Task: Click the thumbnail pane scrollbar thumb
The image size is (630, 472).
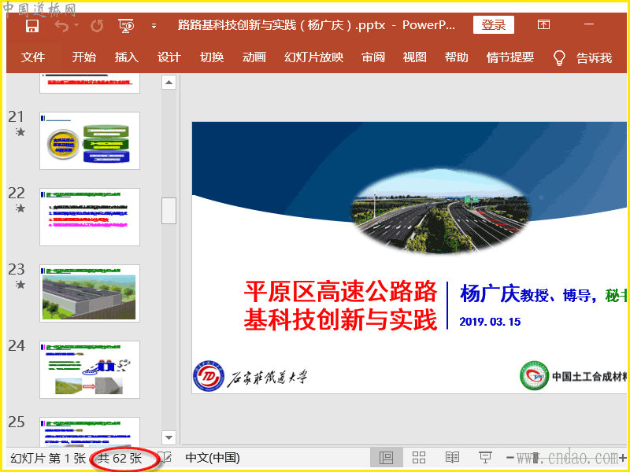Action: click(169, 211)
